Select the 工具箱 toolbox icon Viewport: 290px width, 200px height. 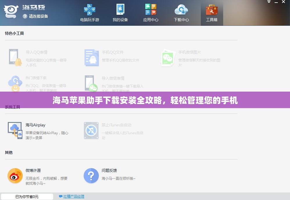pos(212,10)
